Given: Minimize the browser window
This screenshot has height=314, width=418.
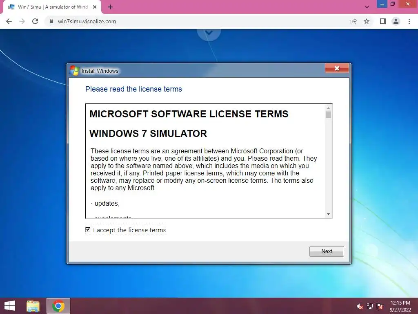Looking at the screenshot, I should [382, 4].
